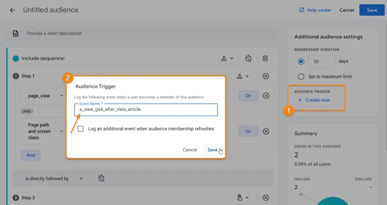Image resolution: width=387 pixels, height=205 pixels.
Task: Open Help center link icon
Action: pos(301,10)
